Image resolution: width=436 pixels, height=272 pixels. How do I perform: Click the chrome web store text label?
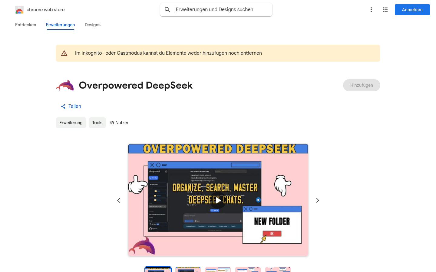[x=46, y=10]
